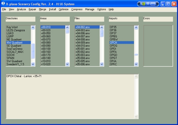Open the Manage menu
Screen dimensions: 178x125
[x=90, y=9]
